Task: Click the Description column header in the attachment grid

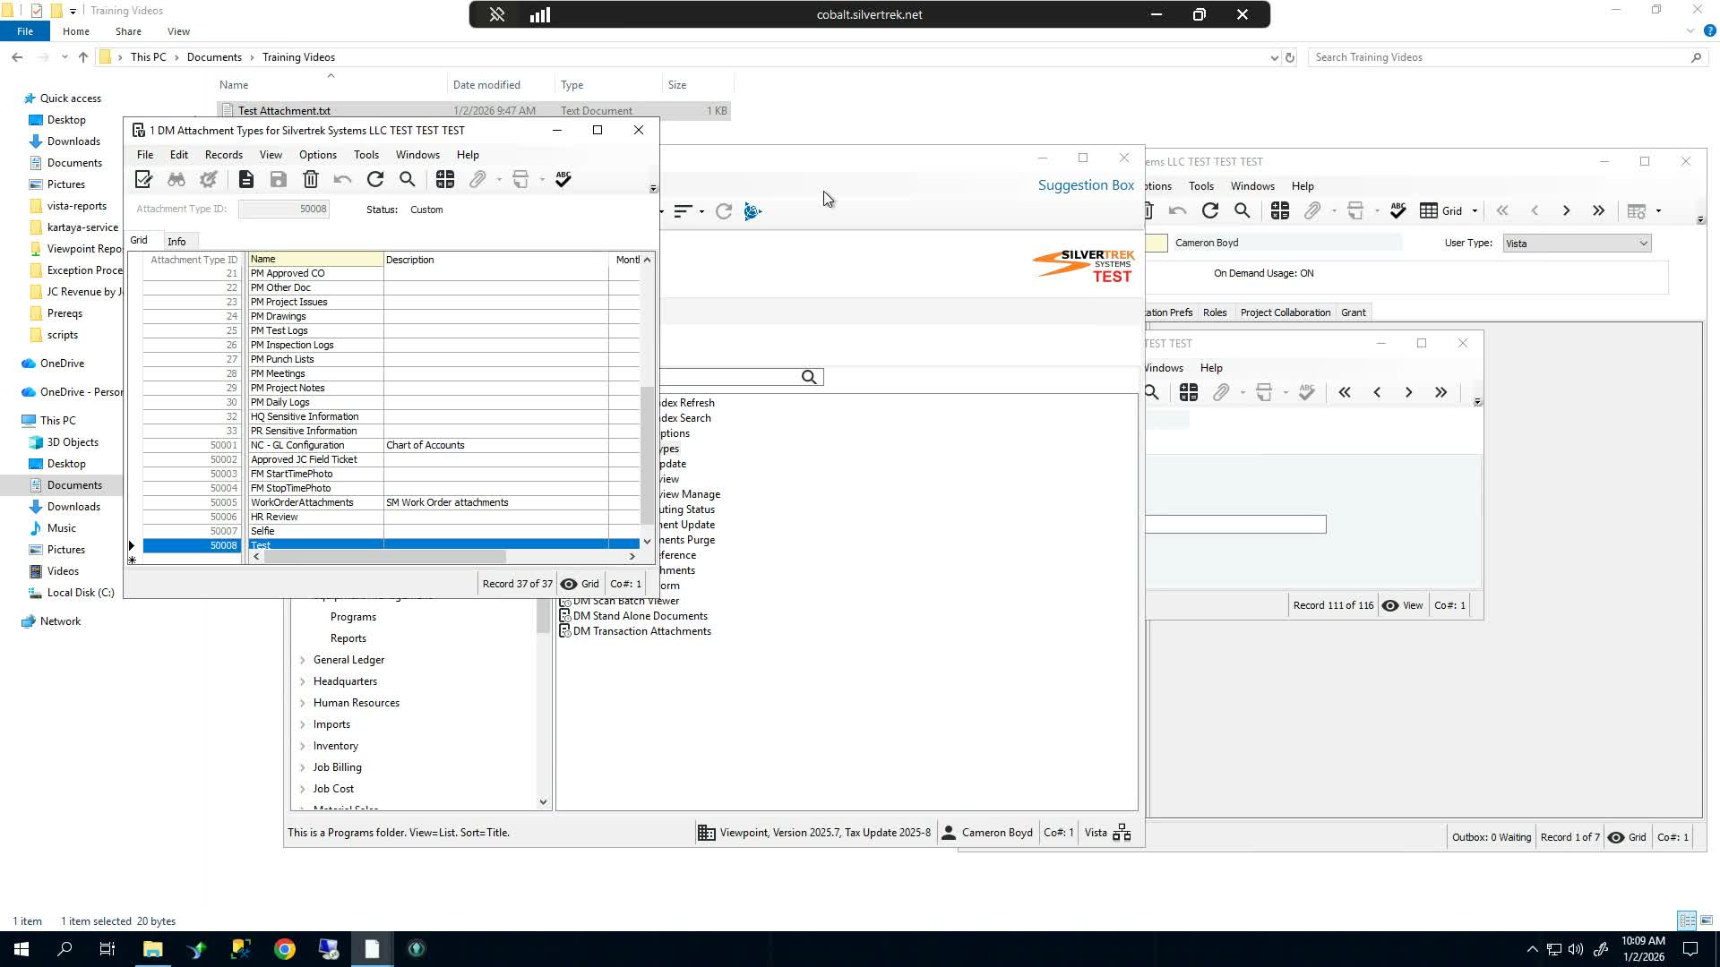Action: pyautogui.click(x=495, y=260)
